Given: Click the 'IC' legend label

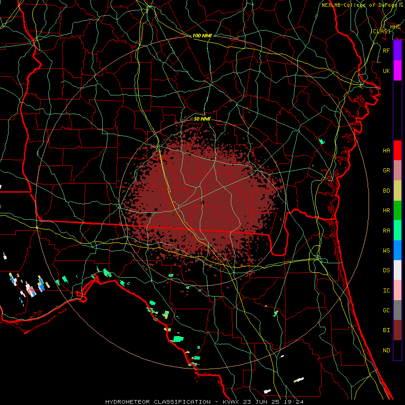Looking at the screenshot, I should (386, 291).
